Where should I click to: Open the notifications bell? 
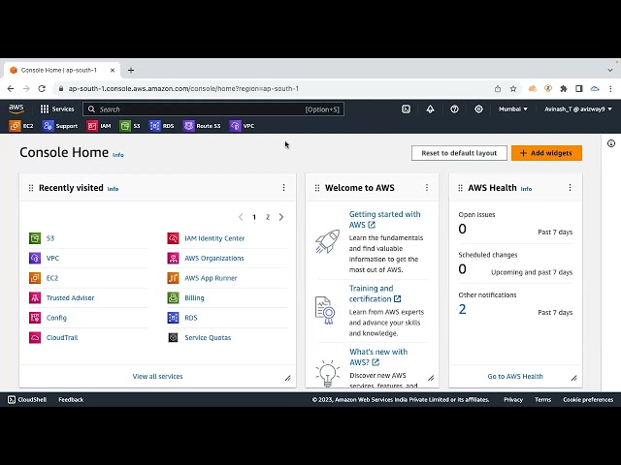(x=430, y=109)
